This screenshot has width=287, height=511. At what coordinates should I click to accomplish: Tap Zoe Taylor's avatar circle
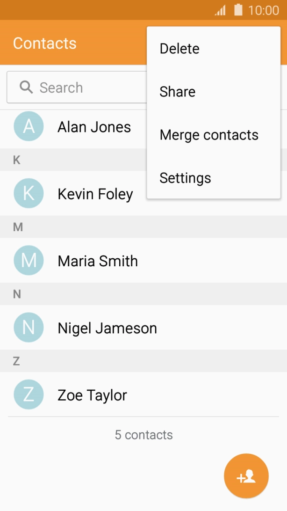(29, 394)
